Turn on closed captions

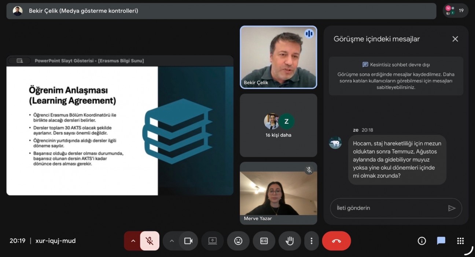pos(264,241)
